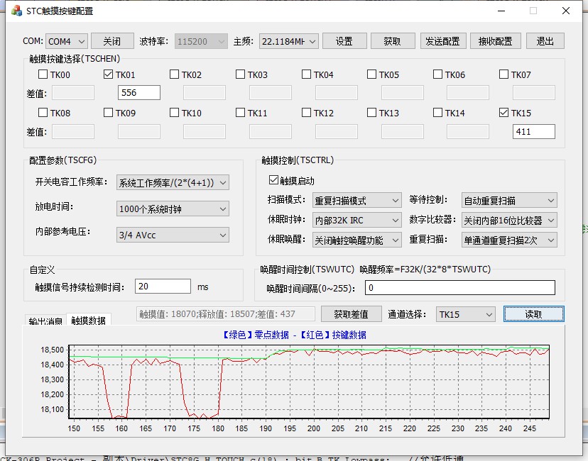The image size is (588, 461).
Task: Click the 关闭 port button
Action: pos(112,41)
